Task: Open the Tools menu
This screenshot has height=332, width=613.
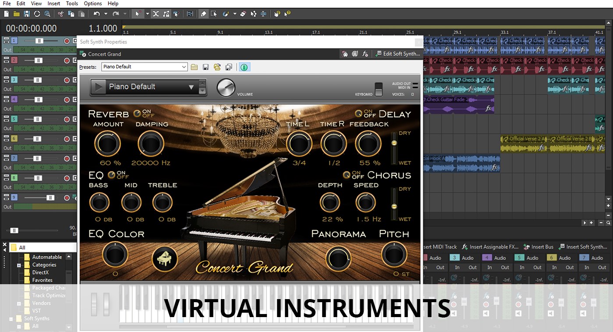Action: [x=71, y=4]
